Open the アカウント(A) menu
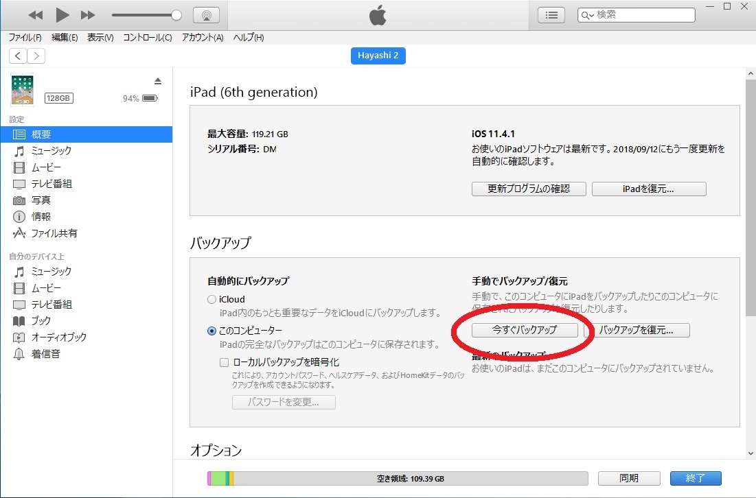This screenshot has height=498, width=756. point(203,38)
